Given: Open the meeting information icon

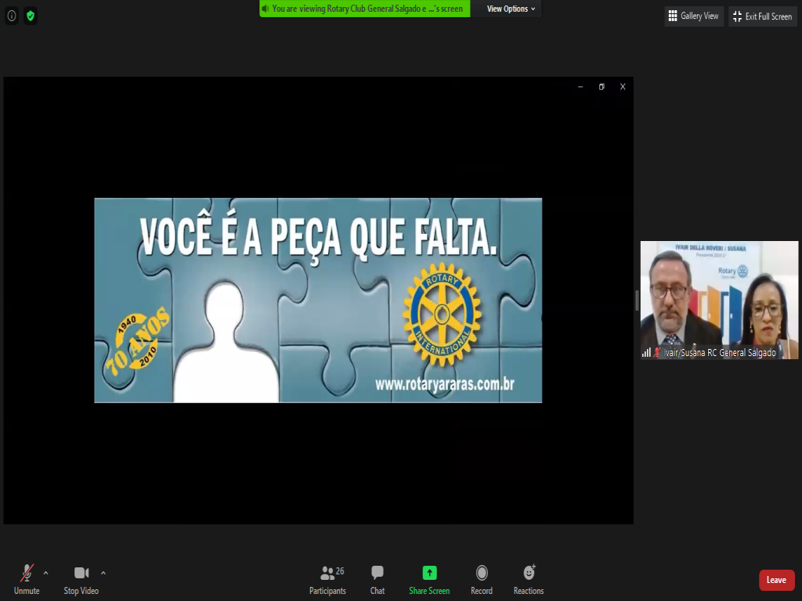Looking at the screenshot, I should (x=12, y=16).
